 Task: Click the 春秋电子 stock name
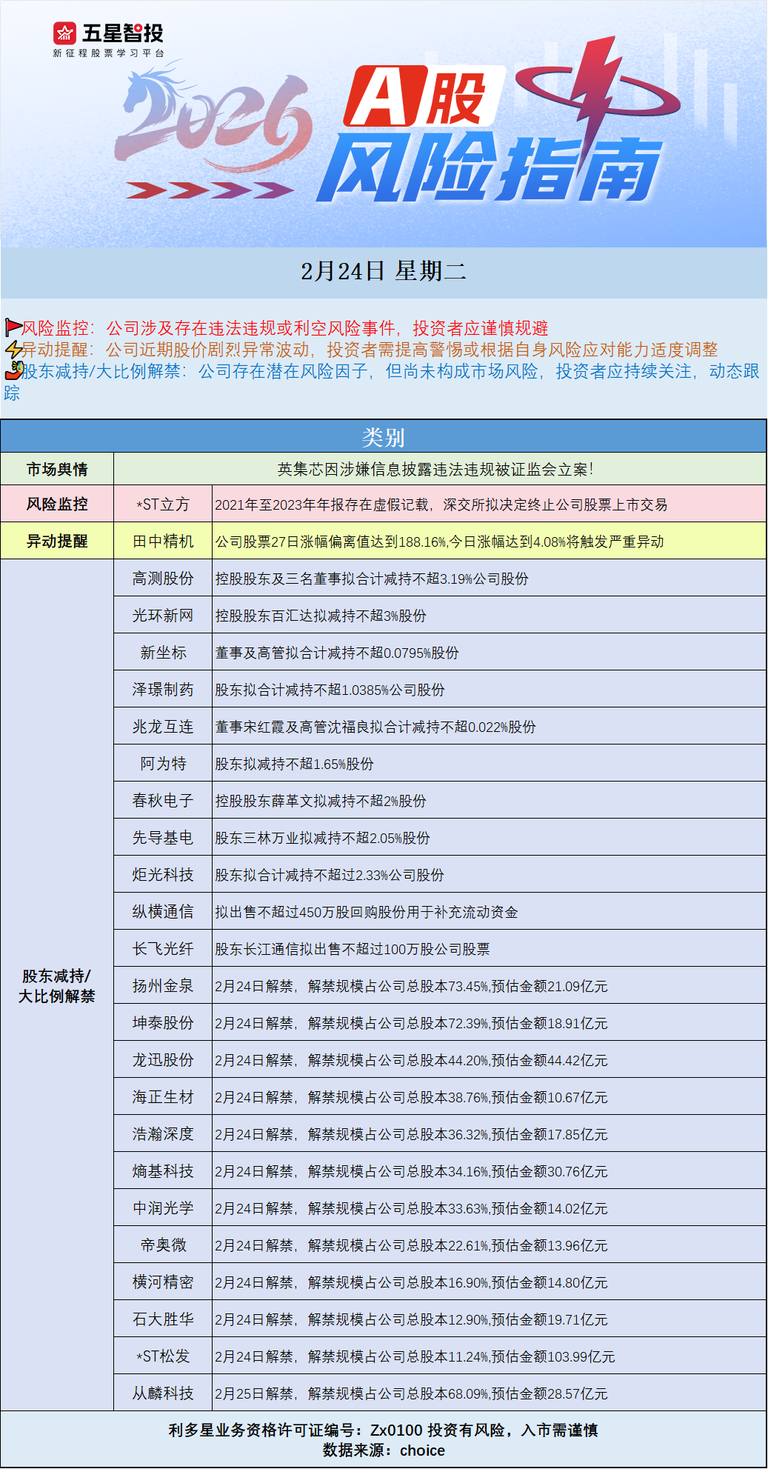pyautogui.click(x=163, y=801)
